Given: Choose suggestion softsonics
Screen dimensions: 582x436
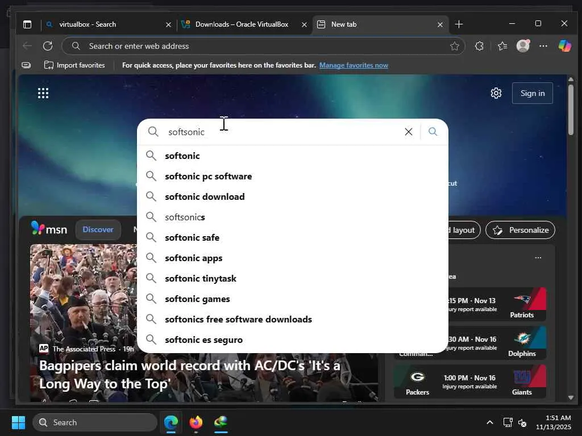Looking at the screenshot, I should [293, 217].
